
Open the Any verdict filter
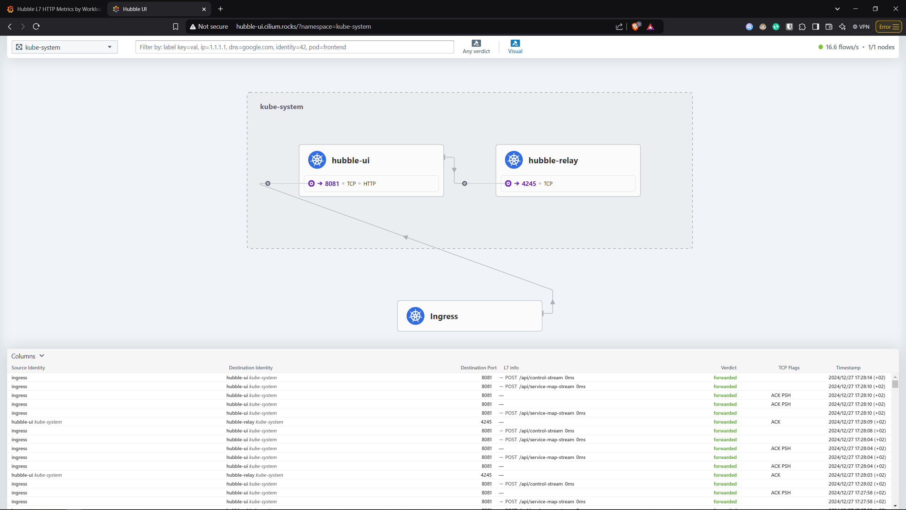click(x=476, y=47)
